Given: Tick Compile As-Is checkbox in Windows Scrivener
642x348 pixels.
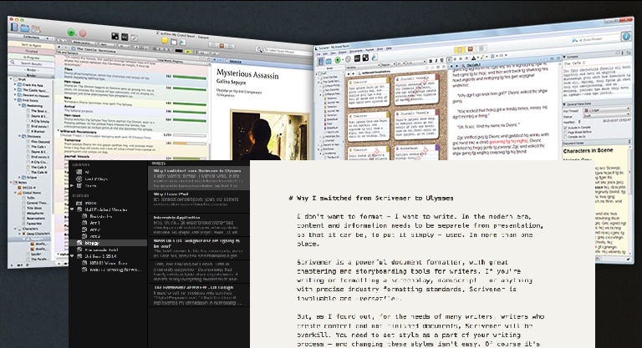Looking at the screenshot, I should click(x=566, y=137).
